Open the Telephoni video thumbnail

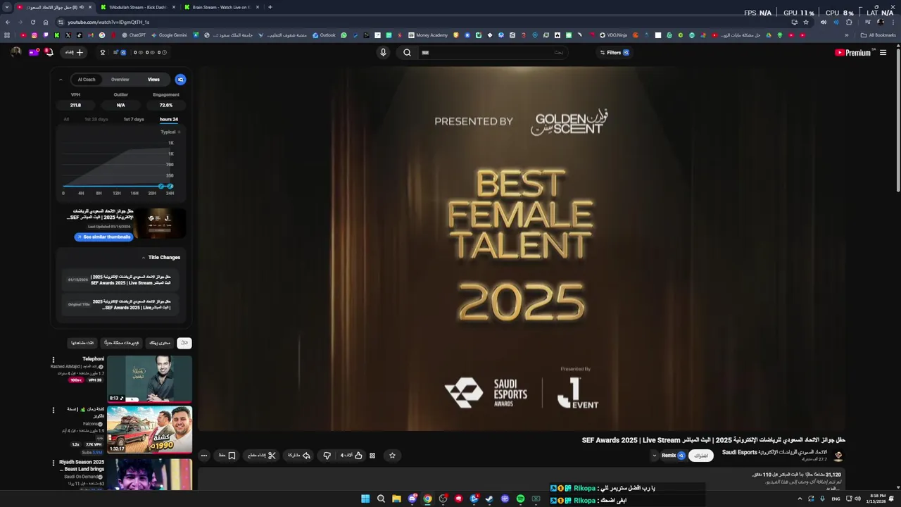coord(149,379)
